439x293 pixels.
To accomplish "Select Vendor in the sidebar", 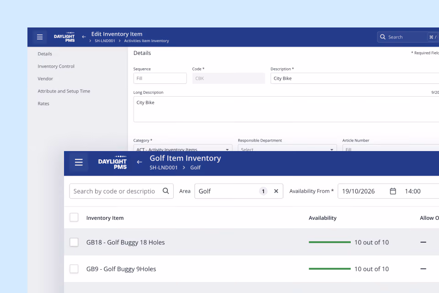I will [45, 79].
